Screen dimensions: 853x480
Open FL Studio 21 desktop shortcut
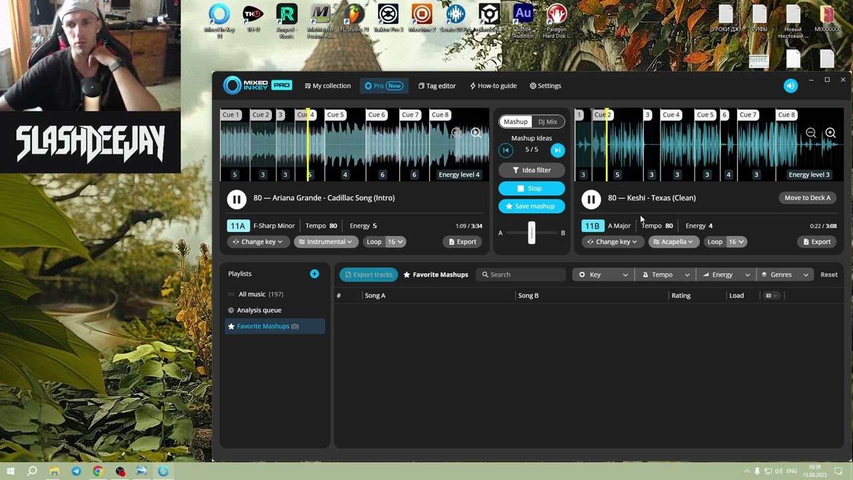[x=355, y=19]
